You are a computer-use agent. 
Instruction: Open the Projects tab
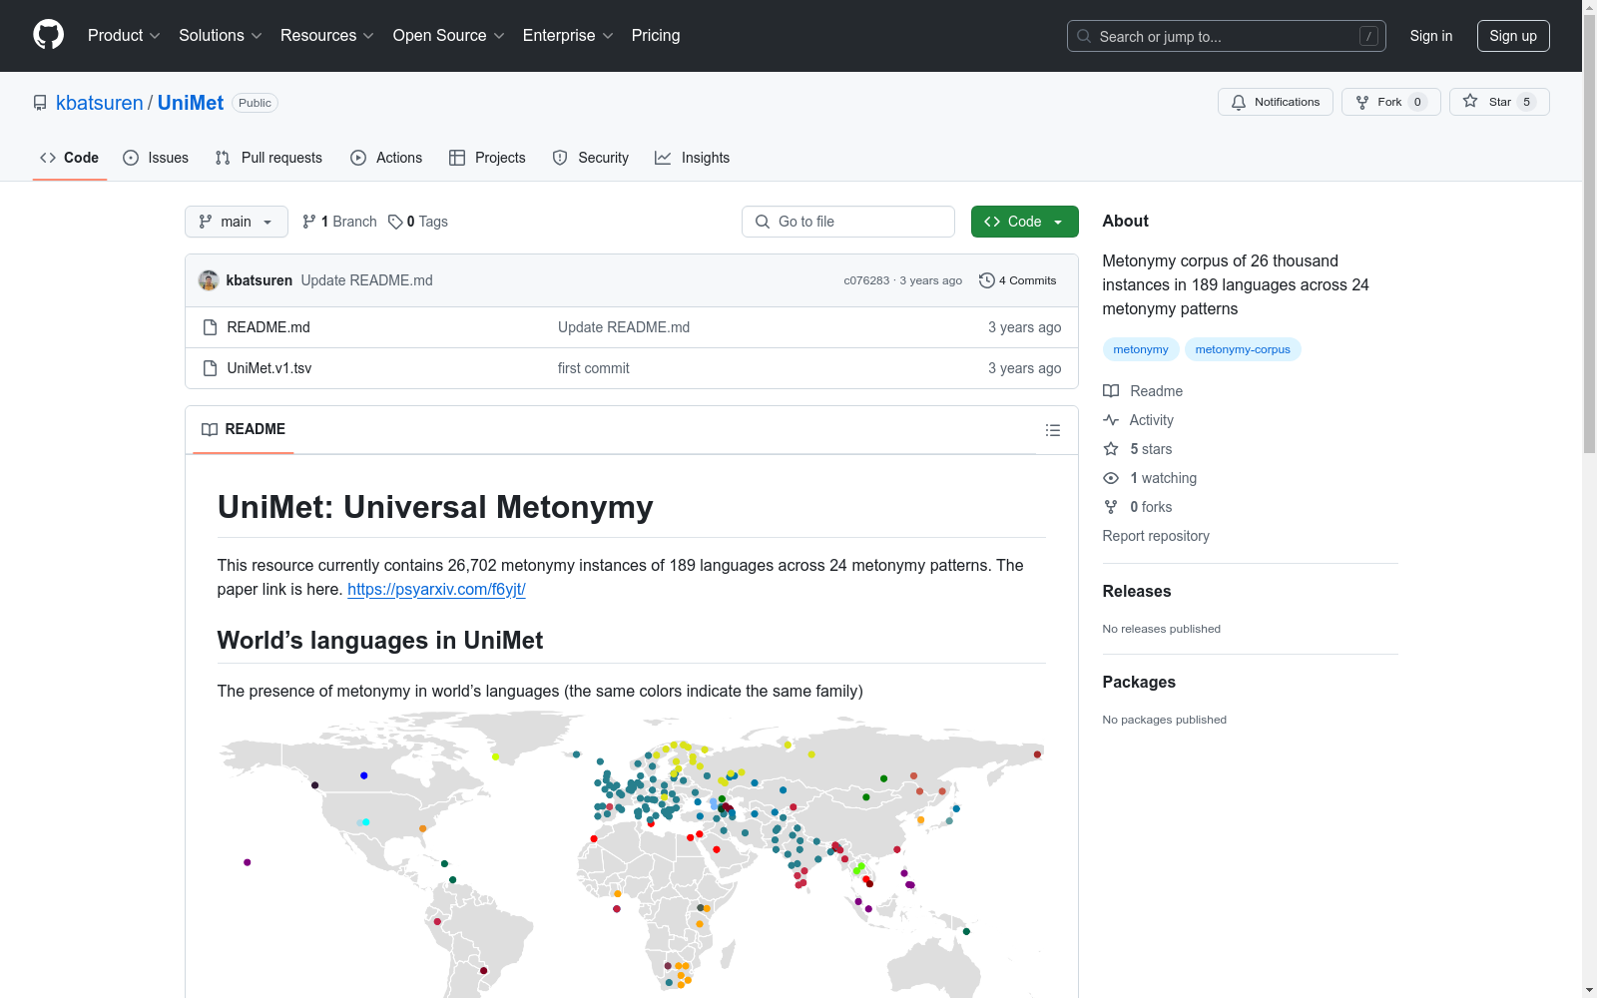click(x=487, y=158)
